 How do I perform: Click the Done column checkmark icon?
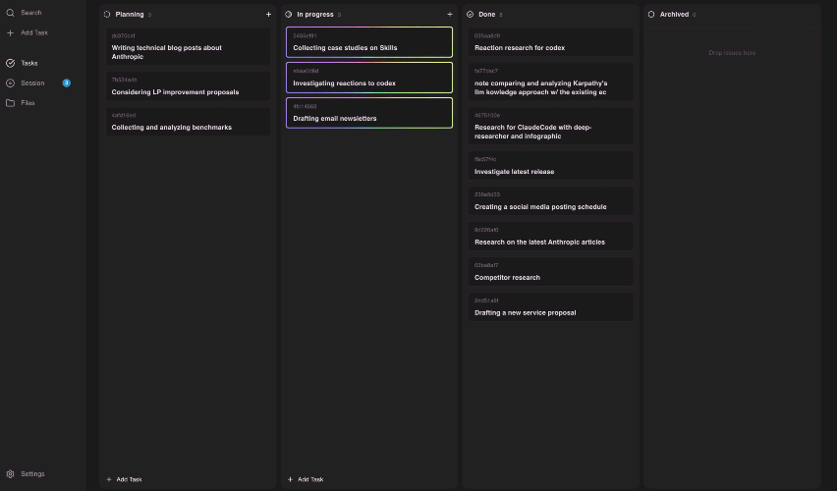pos(470,15)
